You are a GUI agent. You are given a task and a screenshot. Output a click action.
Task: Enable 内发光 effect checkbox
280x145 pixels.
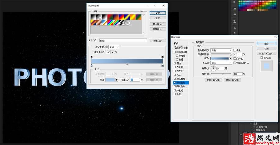coord(175,71)
